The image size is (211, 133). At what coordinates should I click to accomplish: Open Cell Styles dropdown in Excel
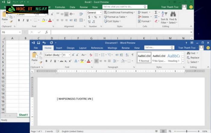click(112, 21)
